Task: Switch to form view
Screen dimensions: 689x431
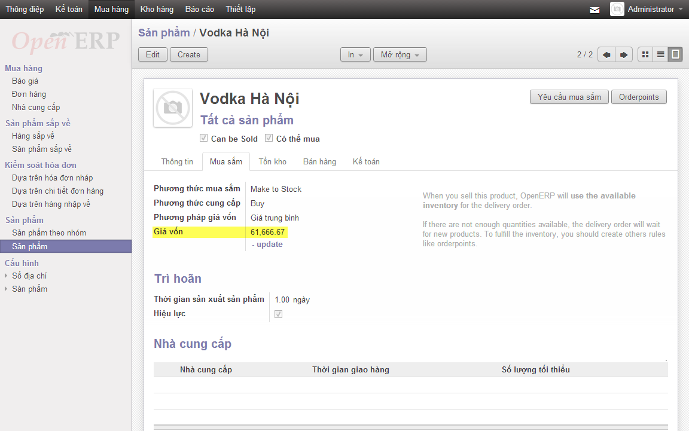Action: (675, 54)
